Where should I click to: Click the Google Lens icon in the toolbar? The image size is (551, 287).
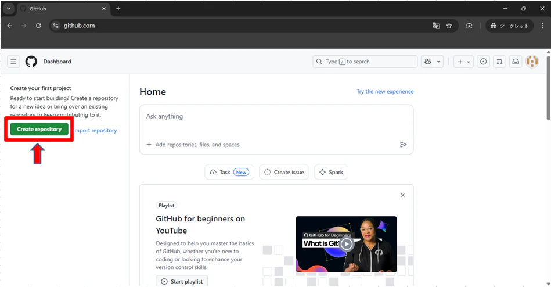[469, 26]
